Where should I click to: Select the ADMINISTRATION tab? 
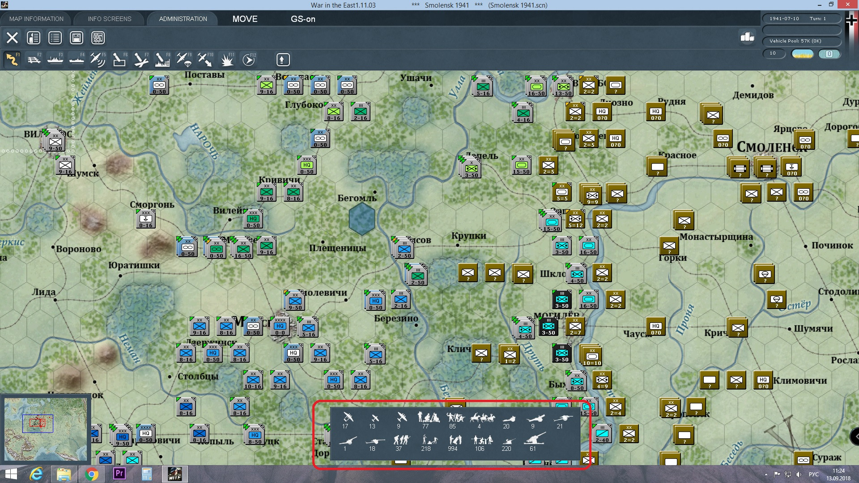pyautogui.click(x=183, y=19)
